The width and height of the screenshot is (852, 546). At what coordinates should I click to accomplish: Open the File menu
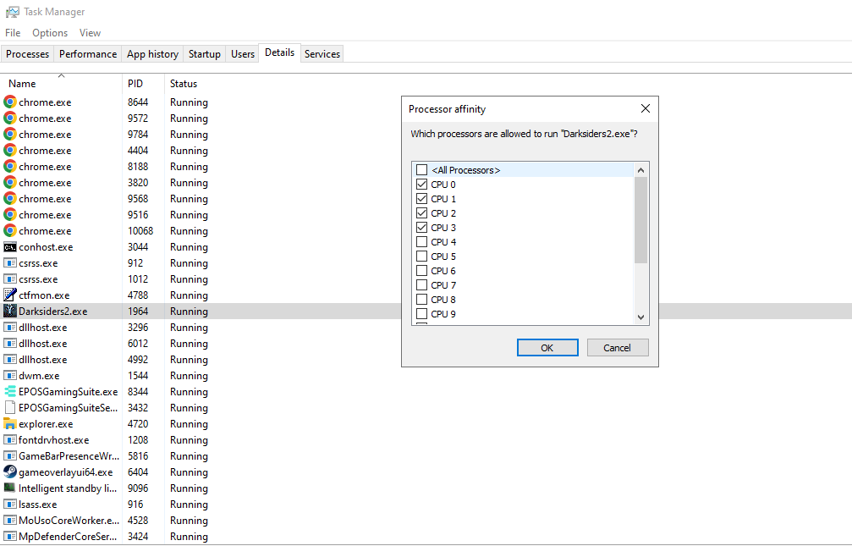13,33
